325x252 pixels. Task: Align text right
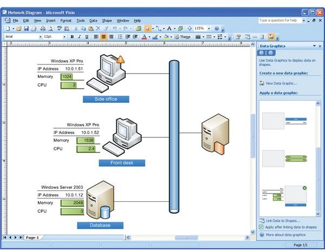[x=111, y=37]
